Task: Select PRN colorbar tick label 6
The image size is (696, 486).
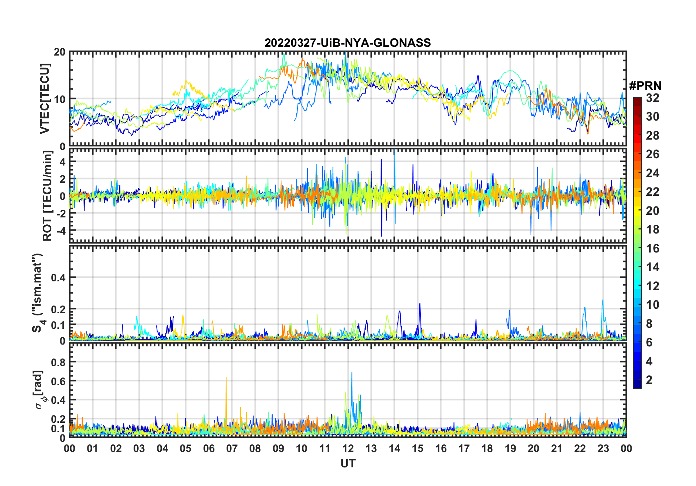Action: (649, 342)
